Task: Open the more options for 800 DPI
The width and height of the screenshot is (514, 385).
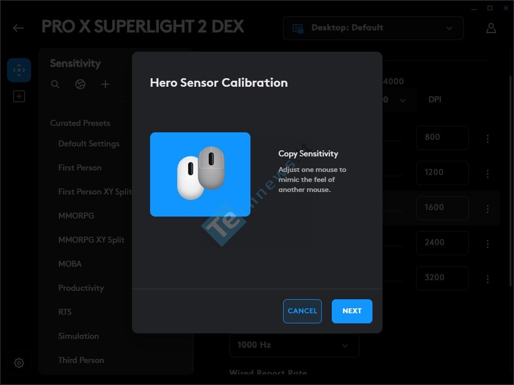Action: click(487, 138)
